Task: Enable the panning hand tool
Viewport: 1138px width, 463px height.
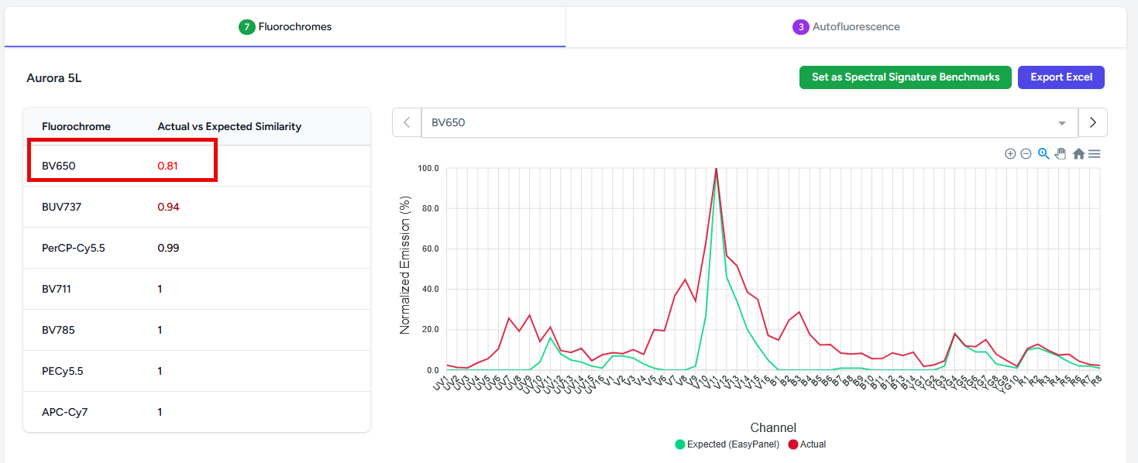Action: click(x=1061, y=154)
